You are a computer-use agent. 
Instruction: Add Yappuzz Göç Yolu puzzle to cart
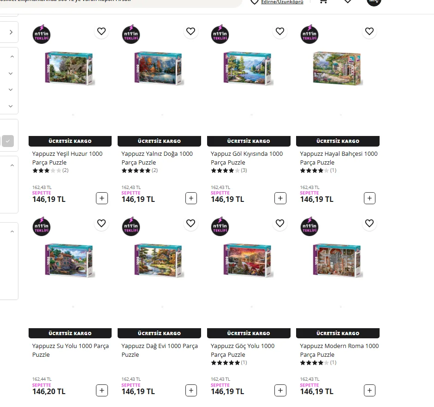tap(280, 390)
